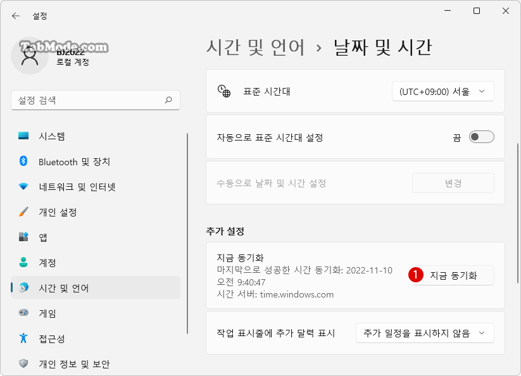Open the (UTC+09:00) 서울 time zone dropdown
The height and width of the screenshot is (376, 521).
[443, 91]
